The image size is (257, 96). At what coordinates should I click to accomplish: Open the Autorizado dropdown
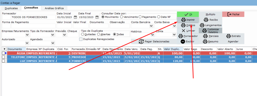pos(27,43)
